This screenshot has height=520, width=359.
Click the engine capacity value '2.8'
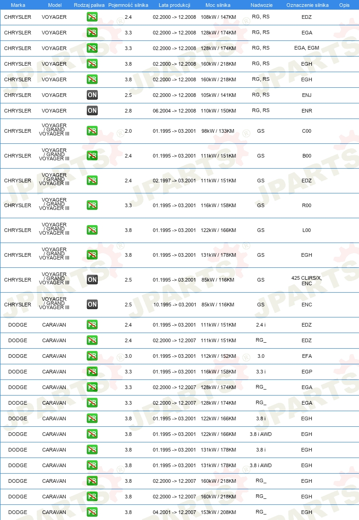pyautogui.click(x=128, y=111)
